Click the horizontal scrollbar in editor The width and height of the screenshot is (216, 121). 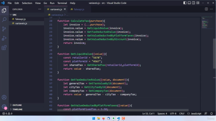point(123,110)
